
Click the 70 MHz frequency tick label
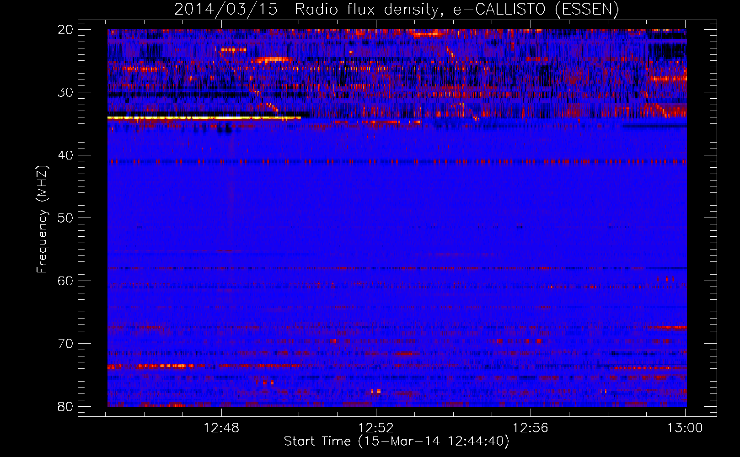[x=65, y=344]
